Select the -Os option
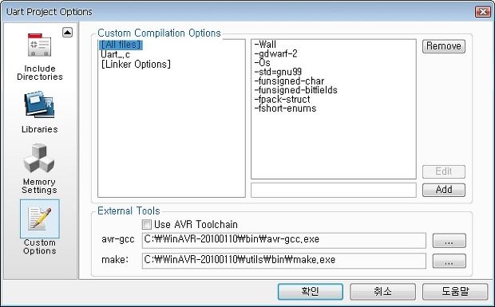Screen dimensions: 495x307 coord(262,63)
